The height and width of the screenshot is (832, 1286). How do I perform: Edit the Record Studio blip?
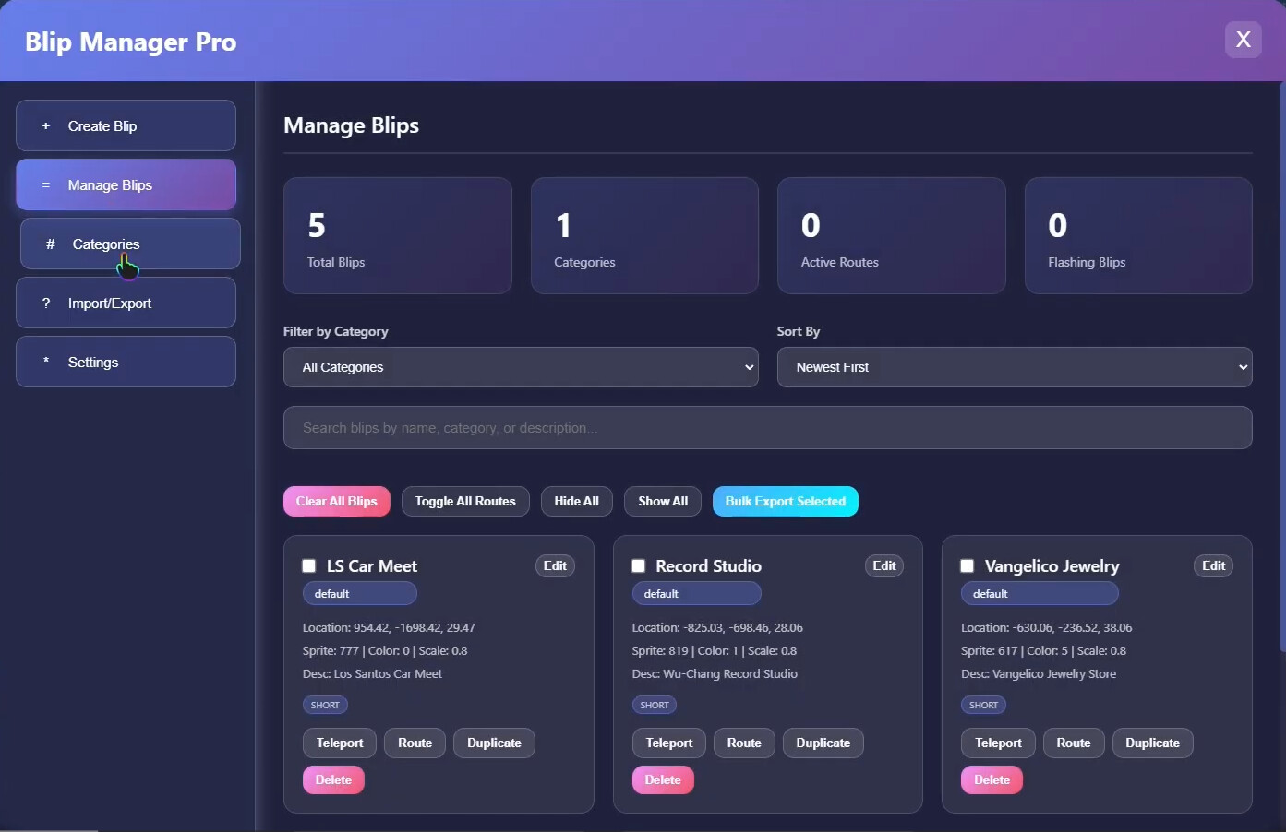click(883, 565)
